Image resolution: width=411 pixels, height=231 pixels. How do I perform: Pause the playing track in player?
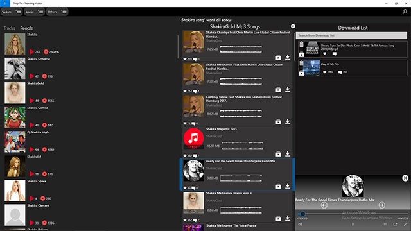[353, 224]
